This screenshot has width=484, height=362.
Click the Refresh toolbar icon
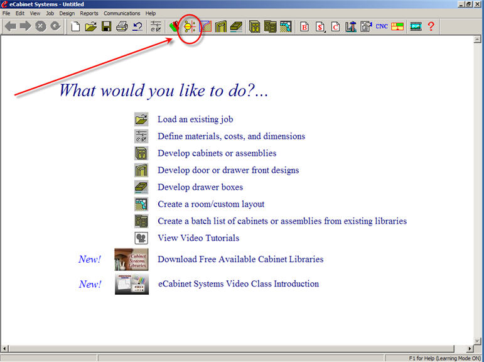pyautogui.click(x=56, y=26)
